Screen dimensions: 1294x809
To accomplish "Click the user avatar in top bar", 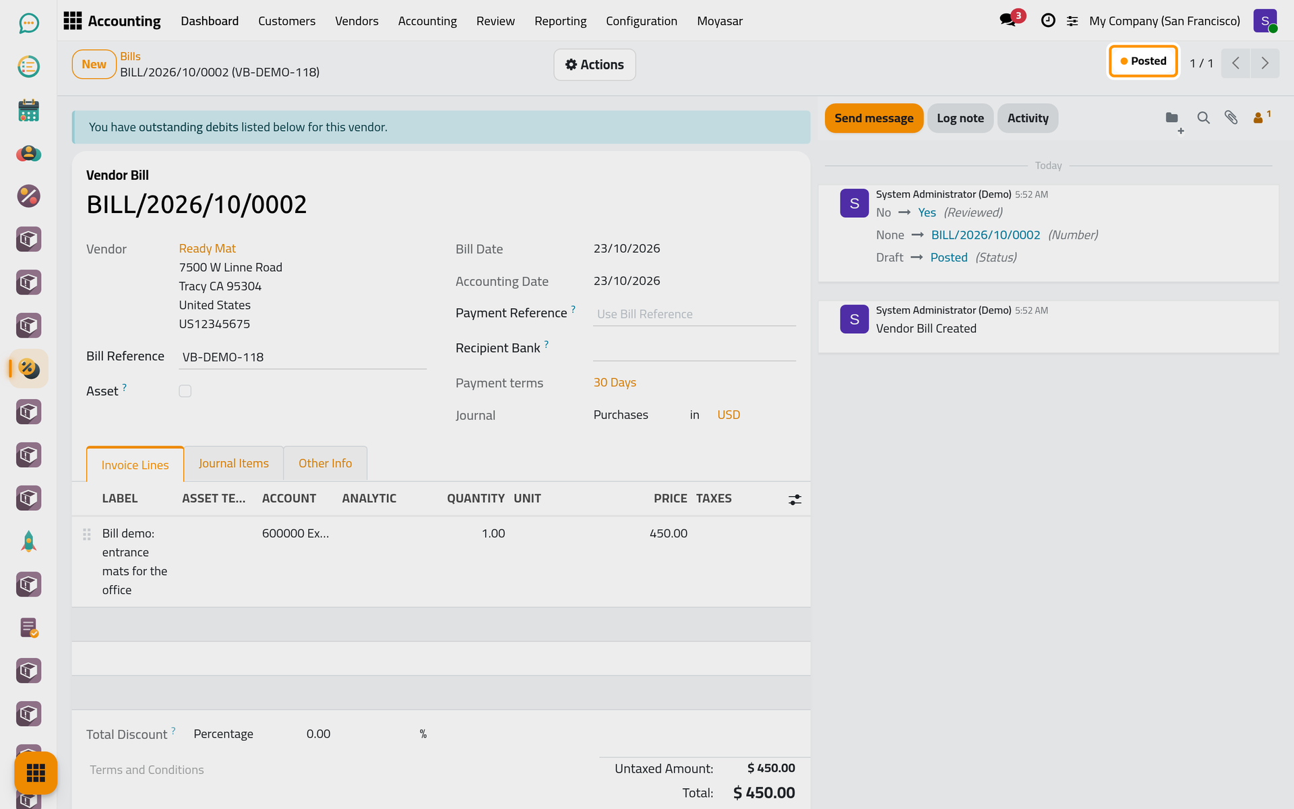I will click(x=1265, y=21).
